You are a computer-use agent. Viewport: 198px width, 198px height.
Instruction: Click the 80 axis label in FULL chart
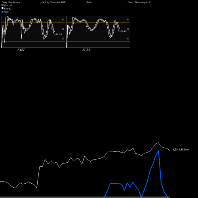click(128, 19)
